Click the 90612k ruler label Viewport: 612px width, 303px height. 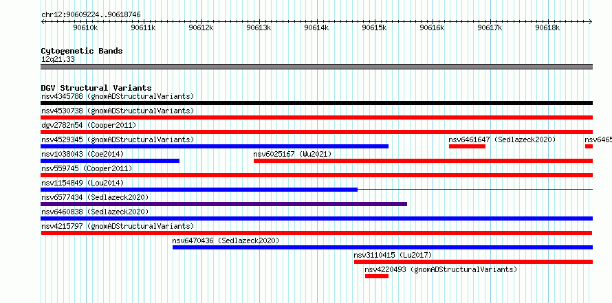[x=201, y=27]
